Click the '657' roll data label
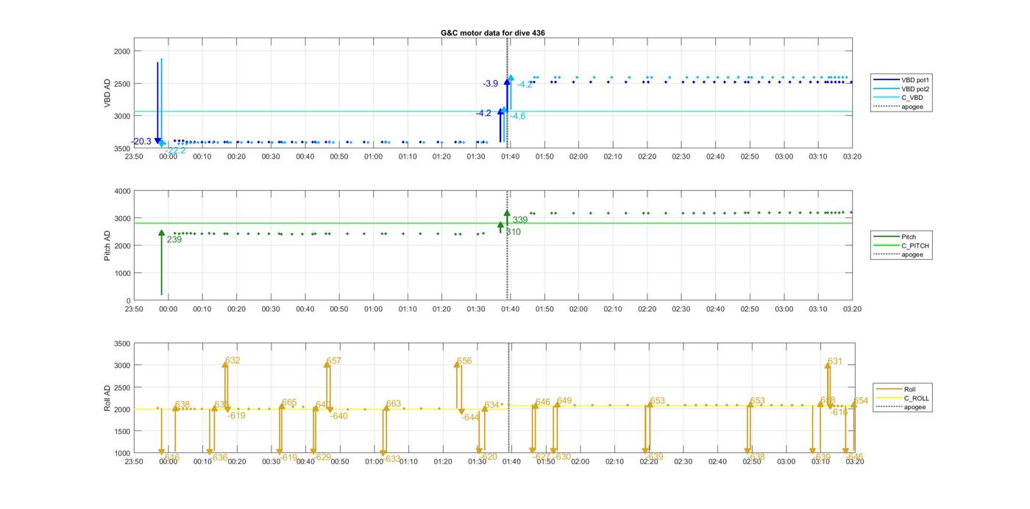This screenshot has width=1030, height=509. pos(334,361)
